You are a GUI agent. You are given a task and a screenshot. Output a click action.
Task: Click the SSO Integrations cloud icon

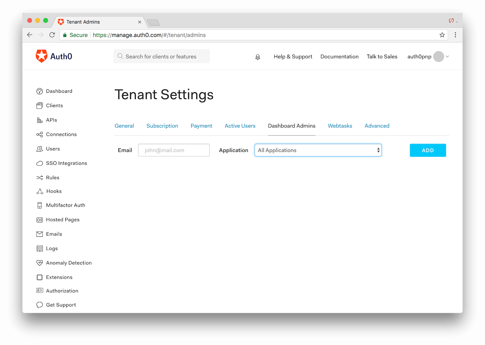(x=39, y=163)
